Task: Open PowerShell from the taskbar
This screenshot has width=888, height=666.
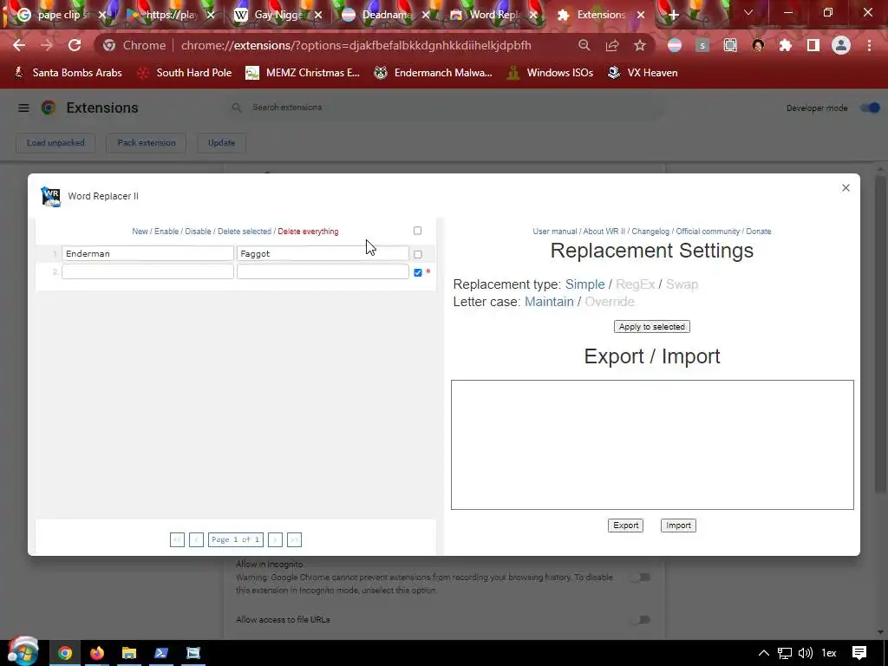Action: tap(160, 653)
